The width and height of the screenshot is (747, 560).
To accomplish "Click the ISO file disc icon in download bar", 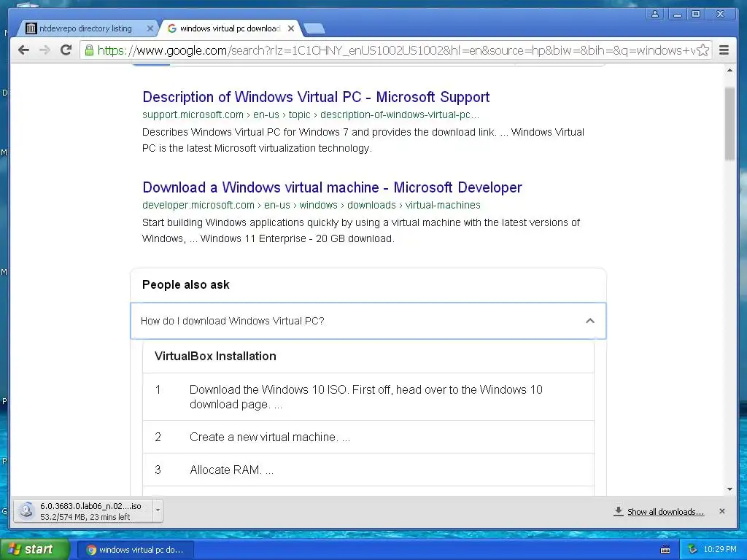I will point(27,511).
